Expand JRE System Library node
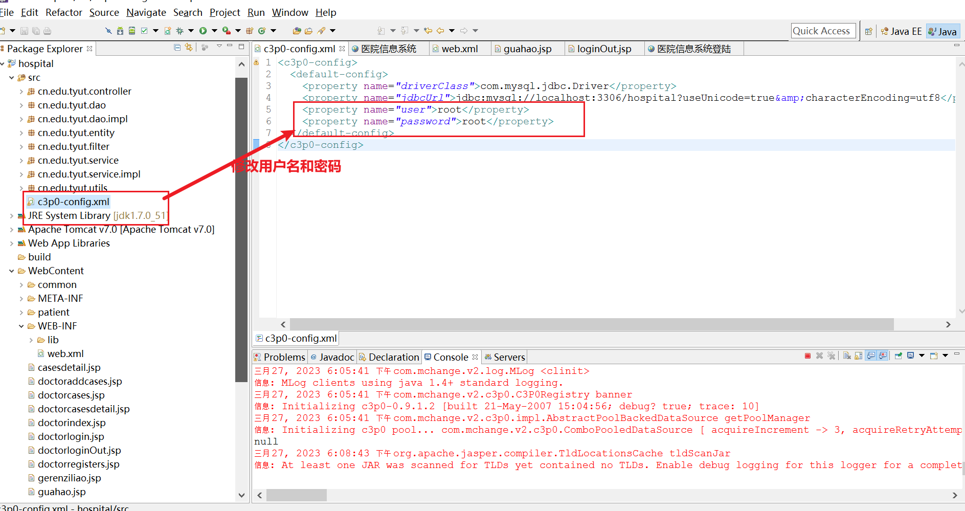Screen dimensions: 965x511 tap(11, 216)
